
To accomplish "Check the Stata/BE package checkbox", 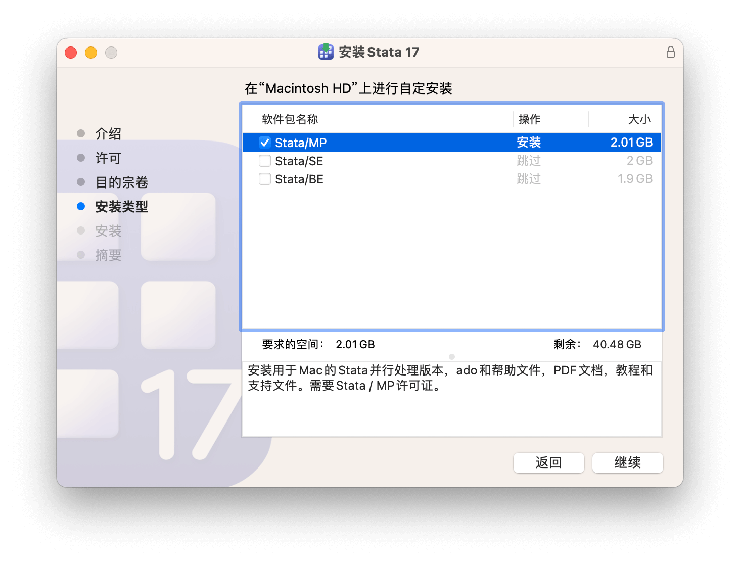I will click(x=265, y=179).
